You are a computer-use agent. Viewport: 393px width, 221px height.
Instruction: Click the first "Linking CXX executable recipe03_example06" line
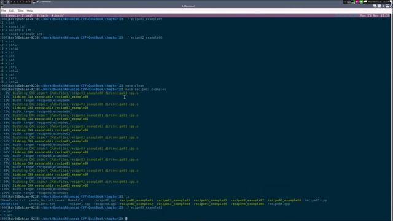[x=50, y=97]
